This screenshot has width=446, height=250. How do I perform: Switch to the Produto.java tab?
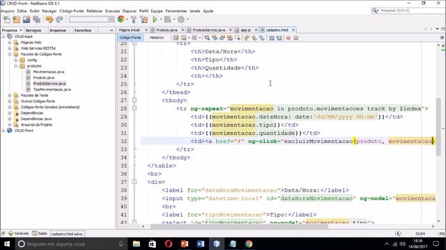click(x=167, y=30)
